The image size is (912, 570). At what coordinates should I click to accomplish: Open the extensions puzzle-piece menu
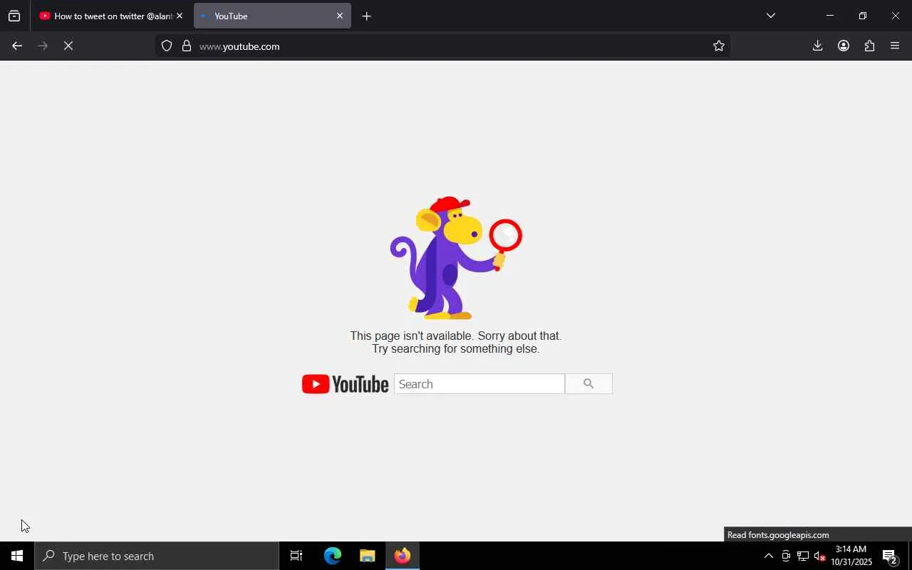coord(869,46)
